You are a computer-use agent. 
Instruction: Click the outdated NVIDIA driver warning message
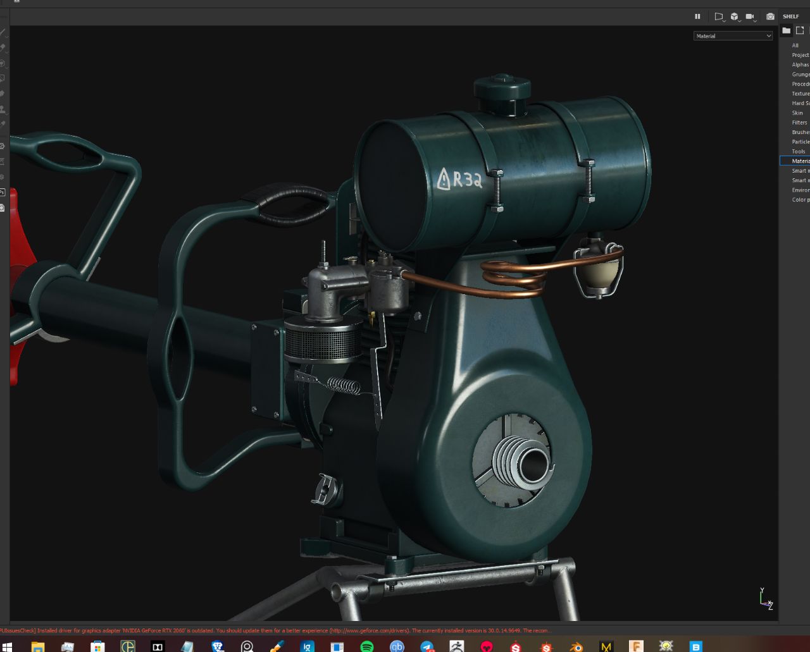pos(275,630)
